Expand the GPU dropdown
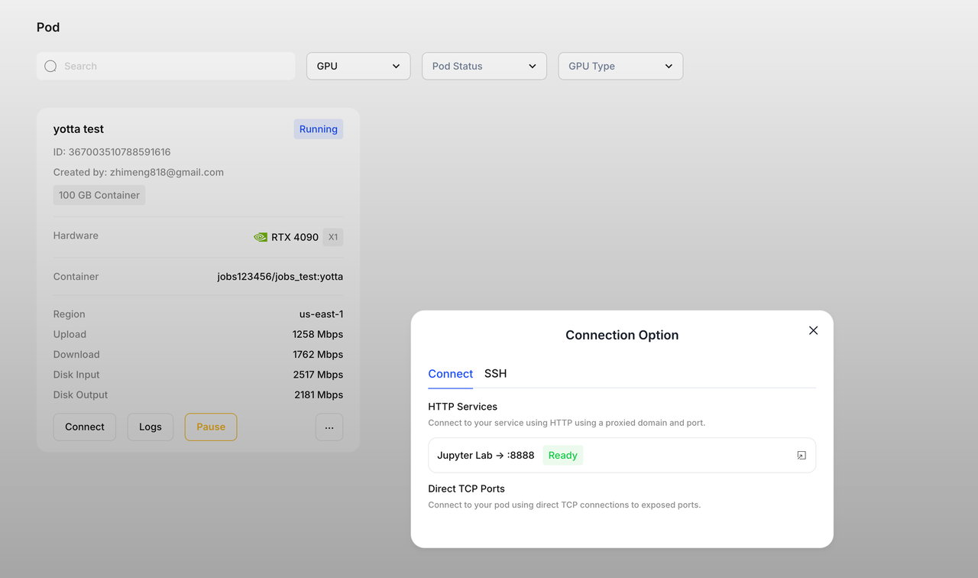The height and width of the screenshot is (578, 978). click(x=358, y=67)
